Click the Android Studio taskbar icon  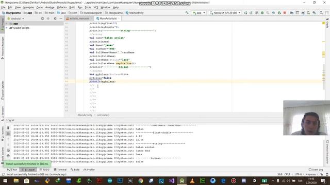click(182, 180)
